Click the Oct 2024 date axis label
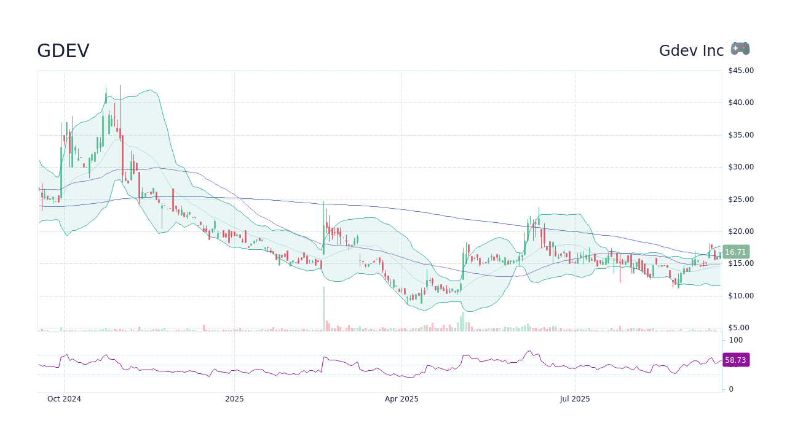The image size is (787, 442). [x=64, y=399]
